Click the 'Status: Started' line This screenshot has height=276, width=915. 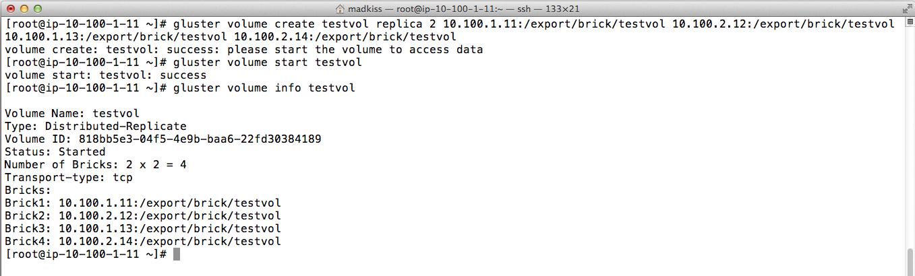[x=55, y=152]
